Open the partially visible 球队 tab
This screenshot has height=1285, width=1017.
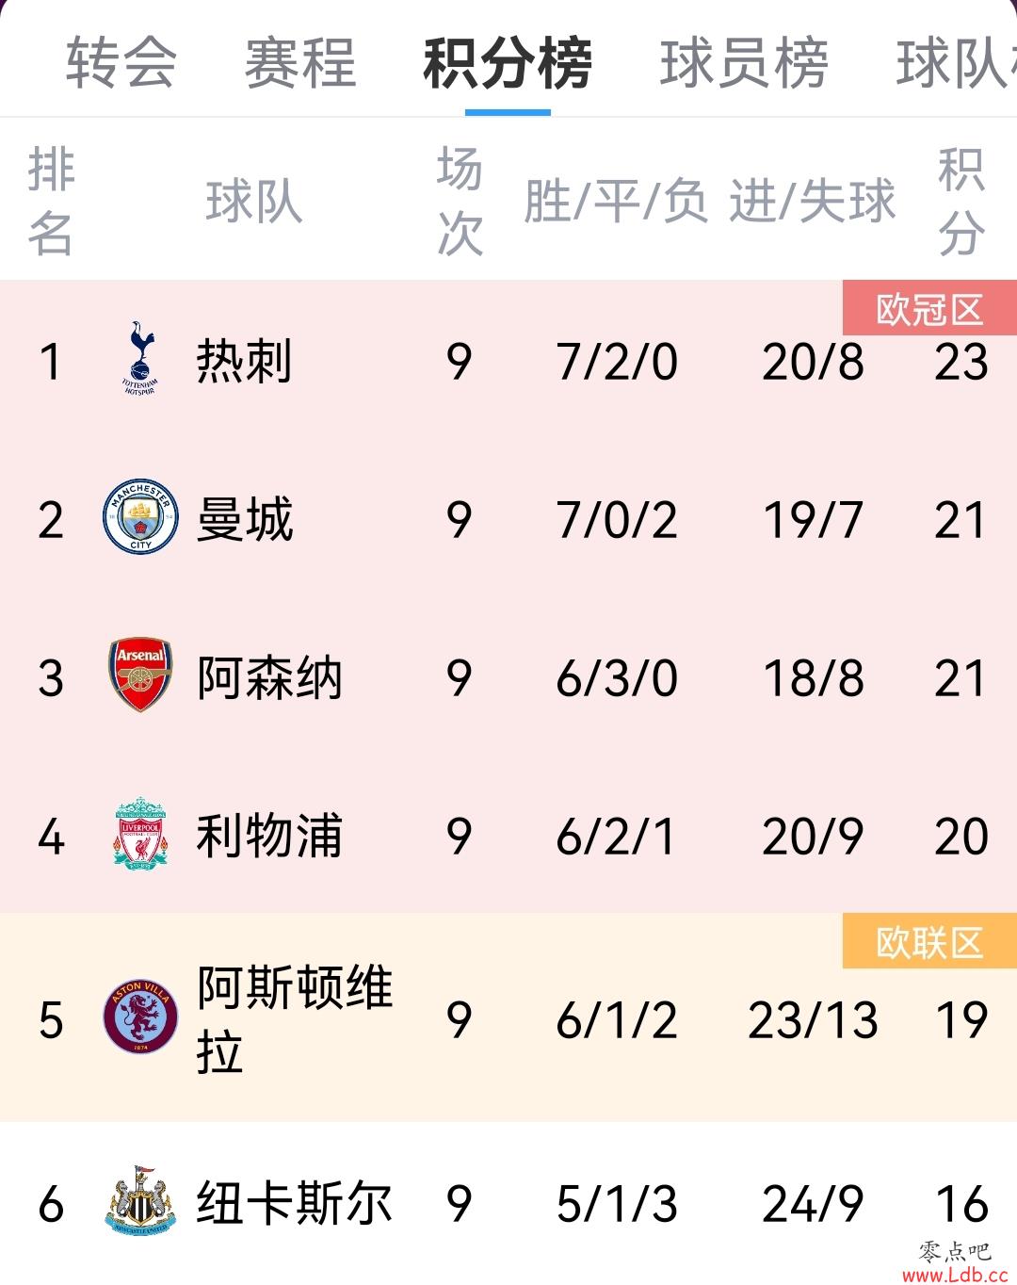956,63
